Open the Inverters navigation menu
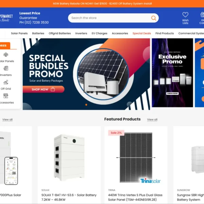Viewport: 204px width, 204px height. 81,33
